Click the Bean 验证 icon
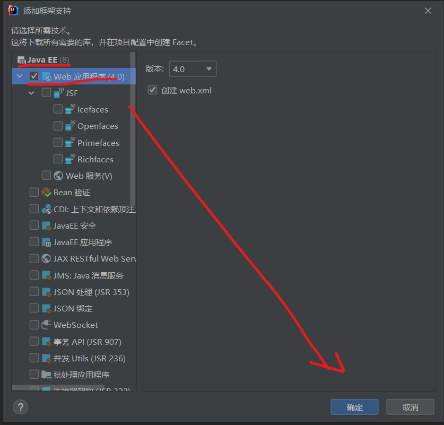444x425 pixels. coord(46,192)
